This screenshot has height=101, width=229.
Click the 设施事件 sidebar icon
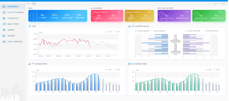(x=4, y=30)
